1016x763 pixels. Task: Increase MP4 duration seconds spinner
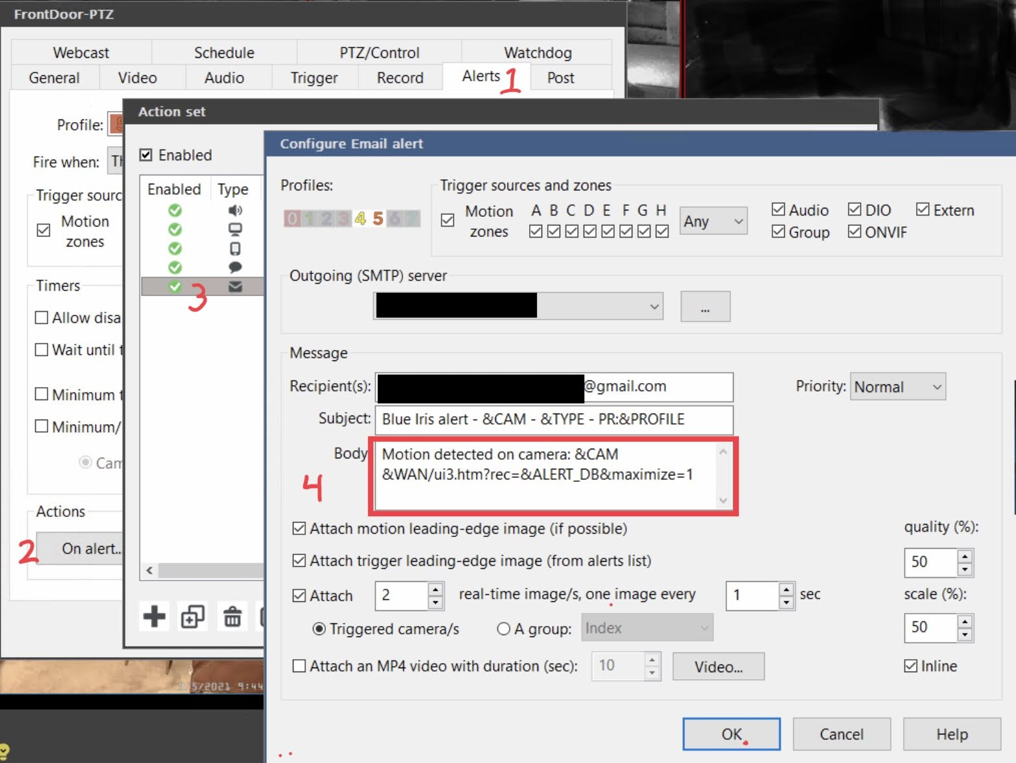(x=652, y=659)
